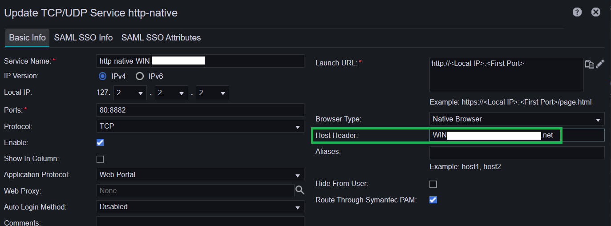This screenshot has width=611, height=226.
Task: Check the Show In Column checkbox
Action: 100,159
